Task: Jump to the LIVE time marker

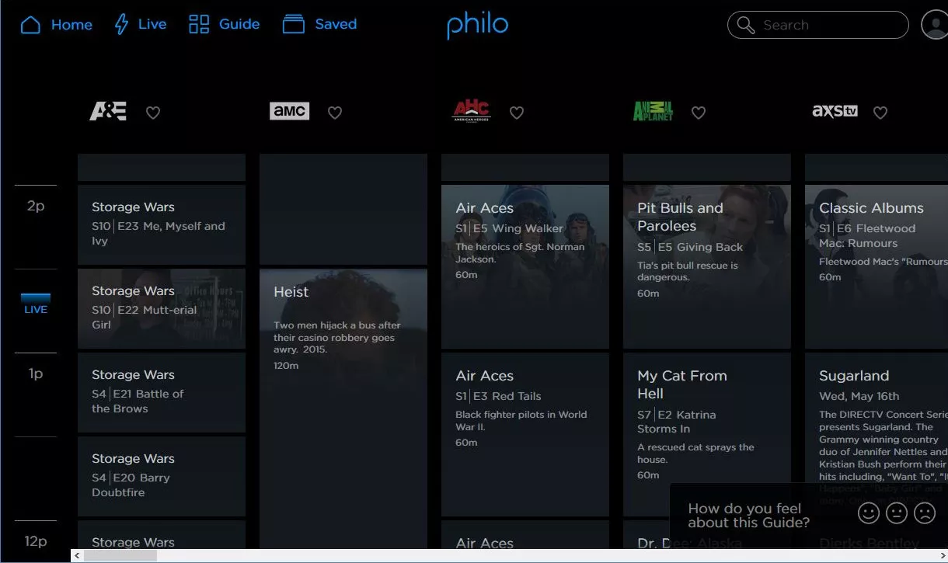Action: pyautogui.click(x=36, y=304)
